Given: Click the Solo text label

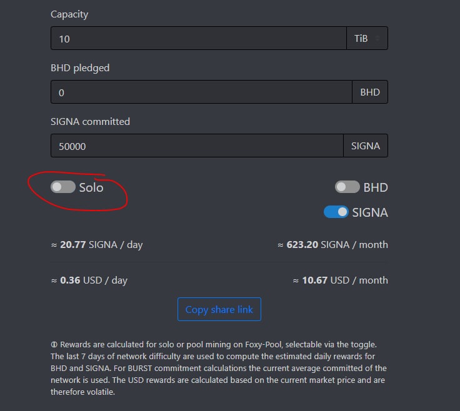Looking at the screenshot, I should click(91, 187).
